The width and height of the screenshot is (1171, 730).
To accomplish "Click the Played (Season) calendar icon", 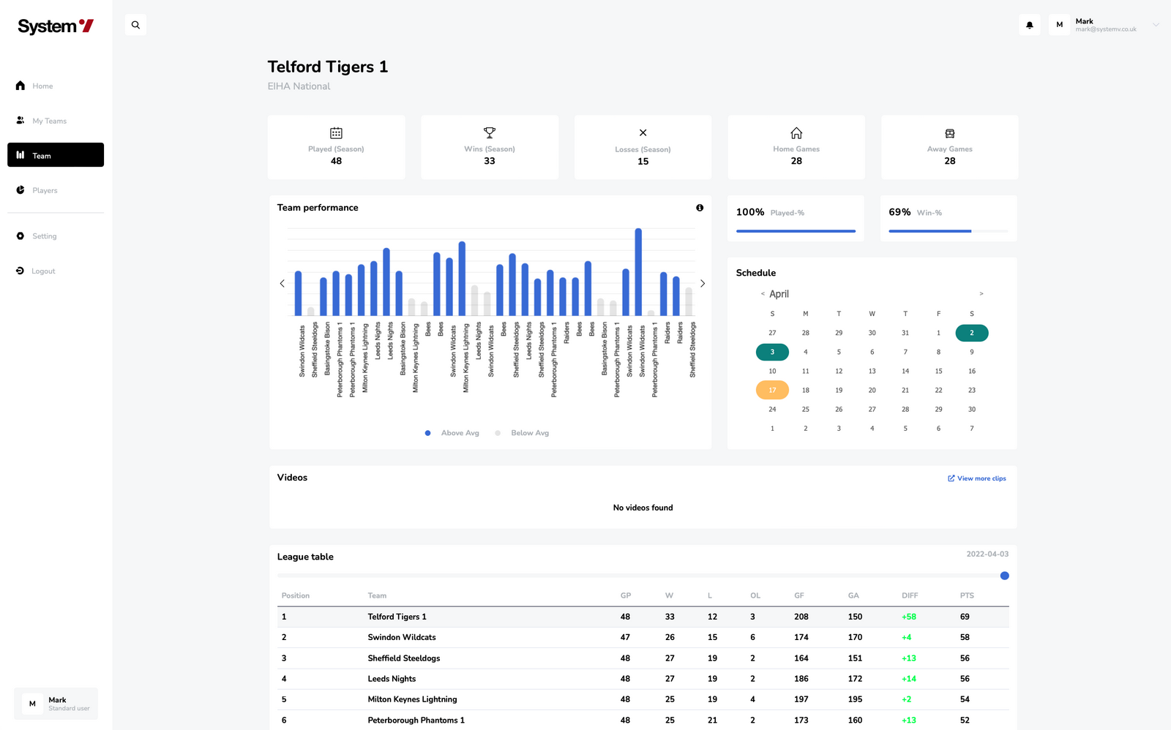I will pyautogui.click(x=336, y=133).
